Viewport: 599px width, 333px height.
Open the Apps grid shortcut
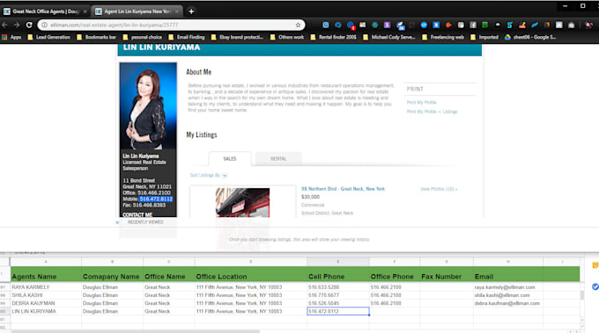tap(11, 37)
